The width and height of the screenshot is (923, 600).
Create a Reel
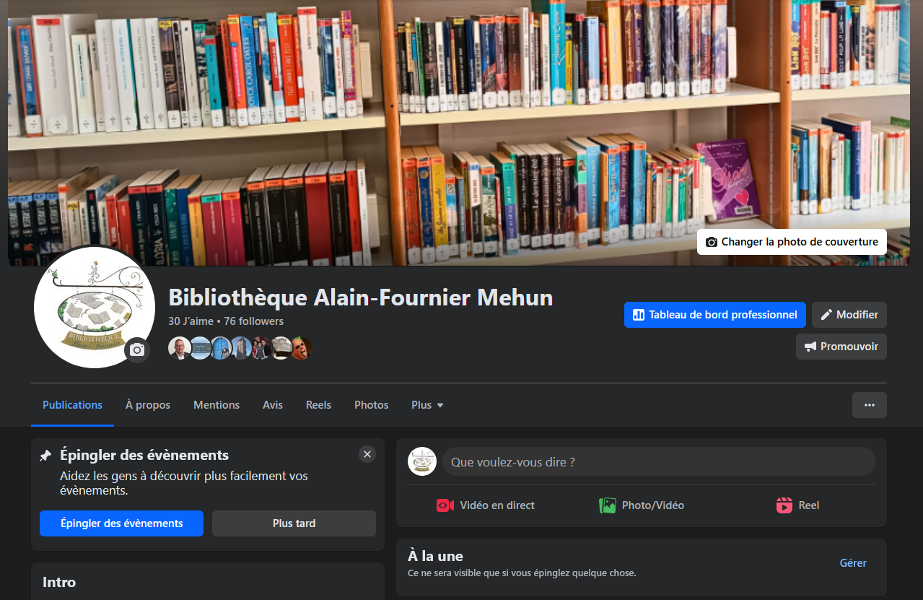coord(797,505)
